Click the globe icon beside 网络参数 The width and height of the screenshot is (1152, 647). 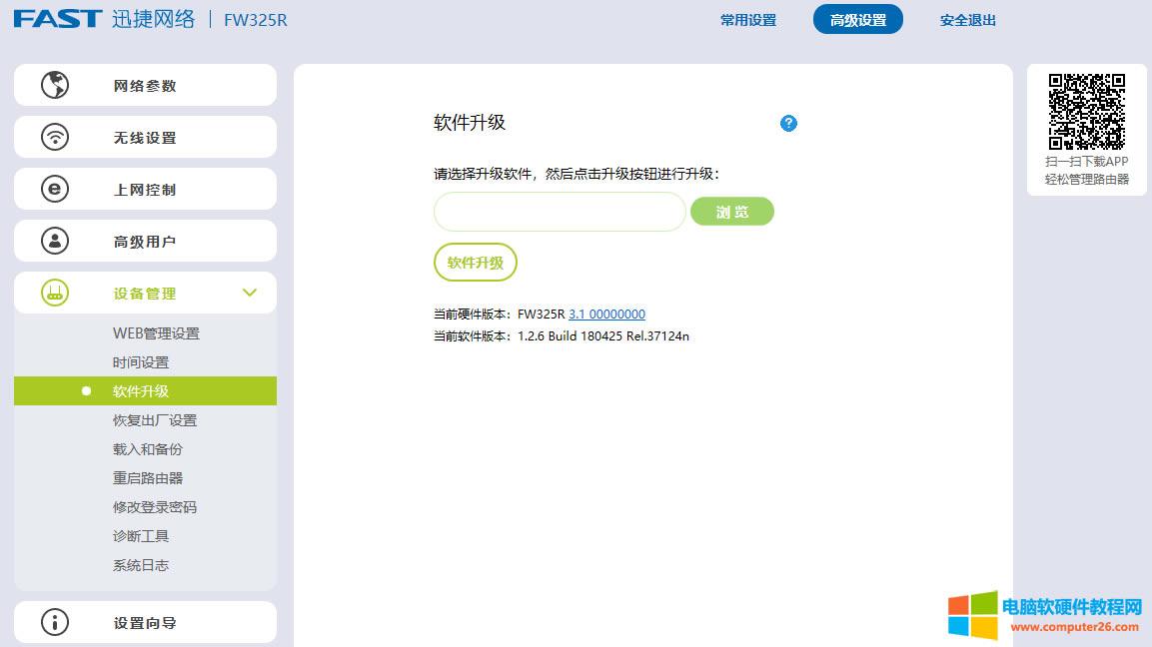tap(55, 85)
